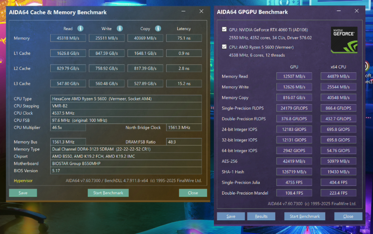
Task: Click North Bridge Clock field 1561.3 MHz
Action: [x=184, y=127]
